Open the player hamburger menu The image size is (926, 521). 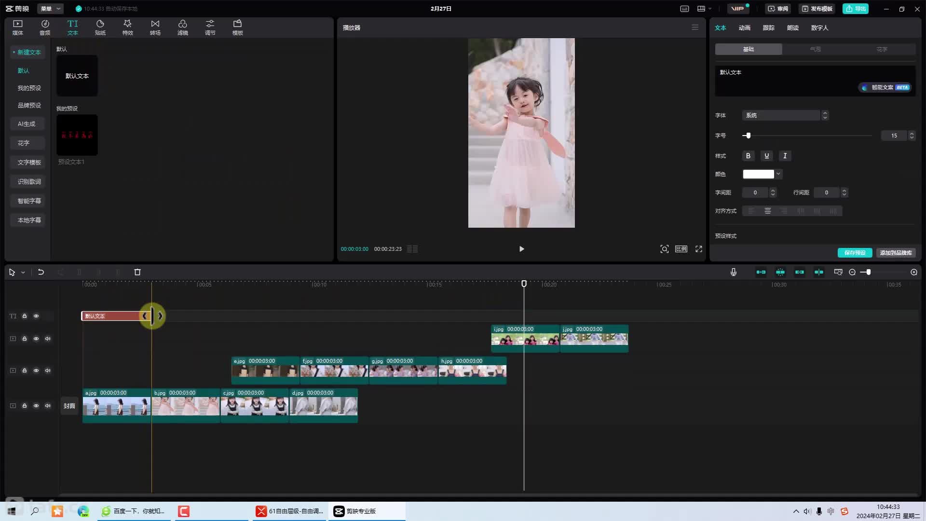[x=695, y=27]
